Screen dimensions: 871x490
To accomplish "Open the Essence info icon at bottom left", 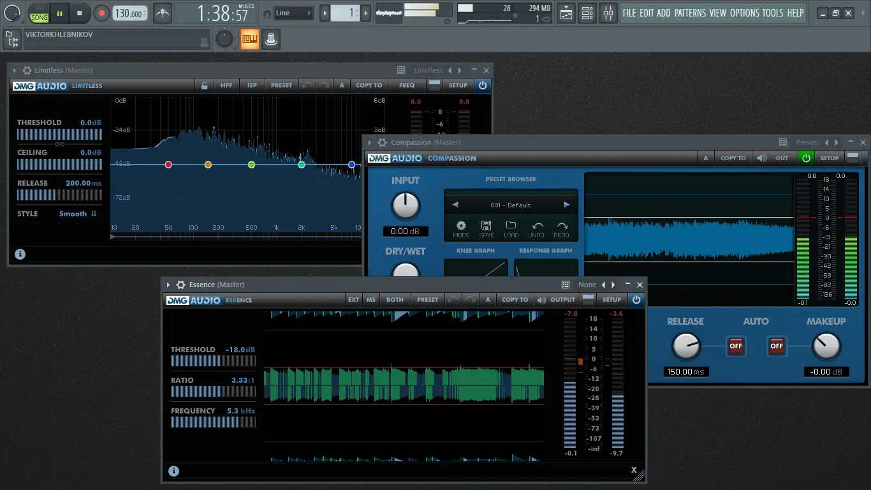I will [173, 471].
